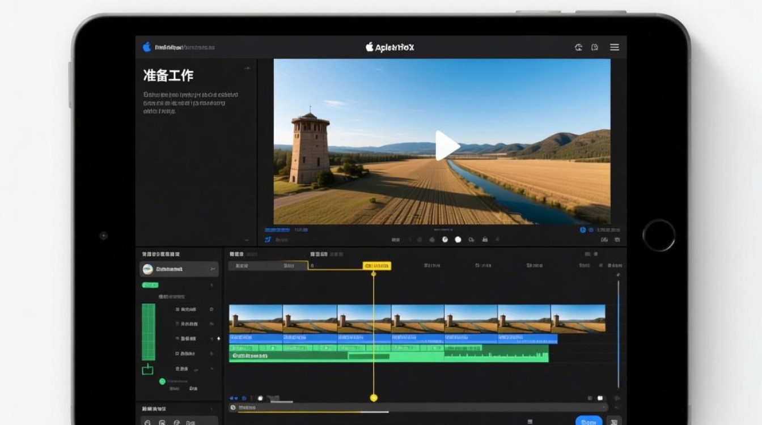
Task: Toggle the blue circle indicator below viewer
Action: [x=583, y=230]
